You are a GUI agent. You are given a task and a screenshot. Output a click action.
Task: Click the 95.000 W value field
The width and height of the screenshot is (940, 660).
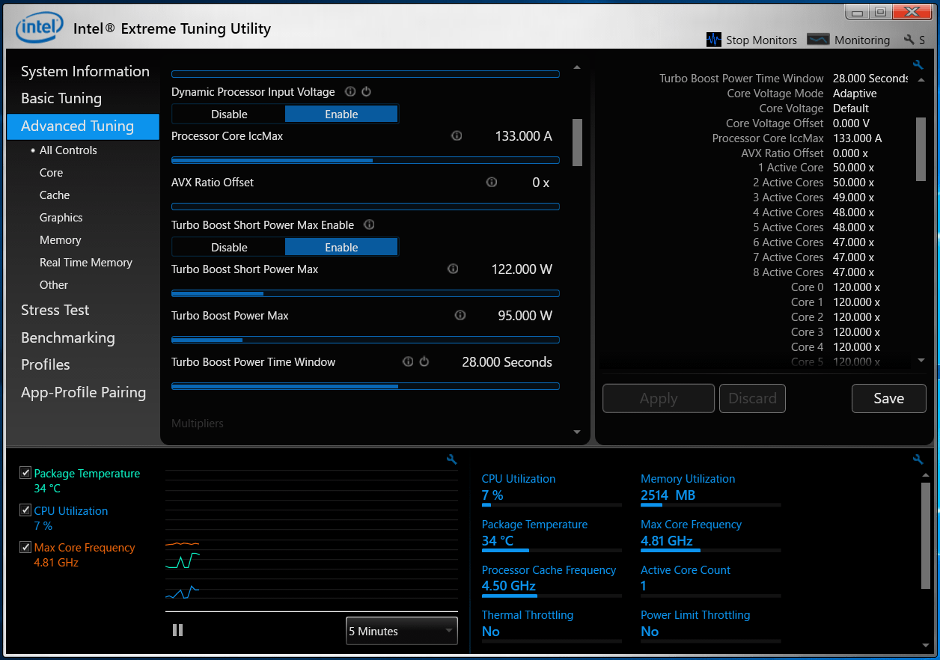525,316
